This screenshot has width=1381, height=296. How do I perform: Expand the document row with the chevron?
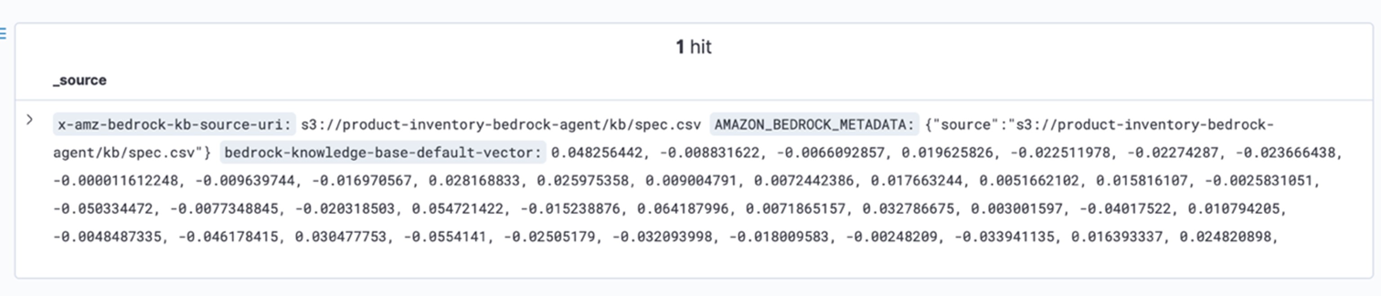point(30,120)
